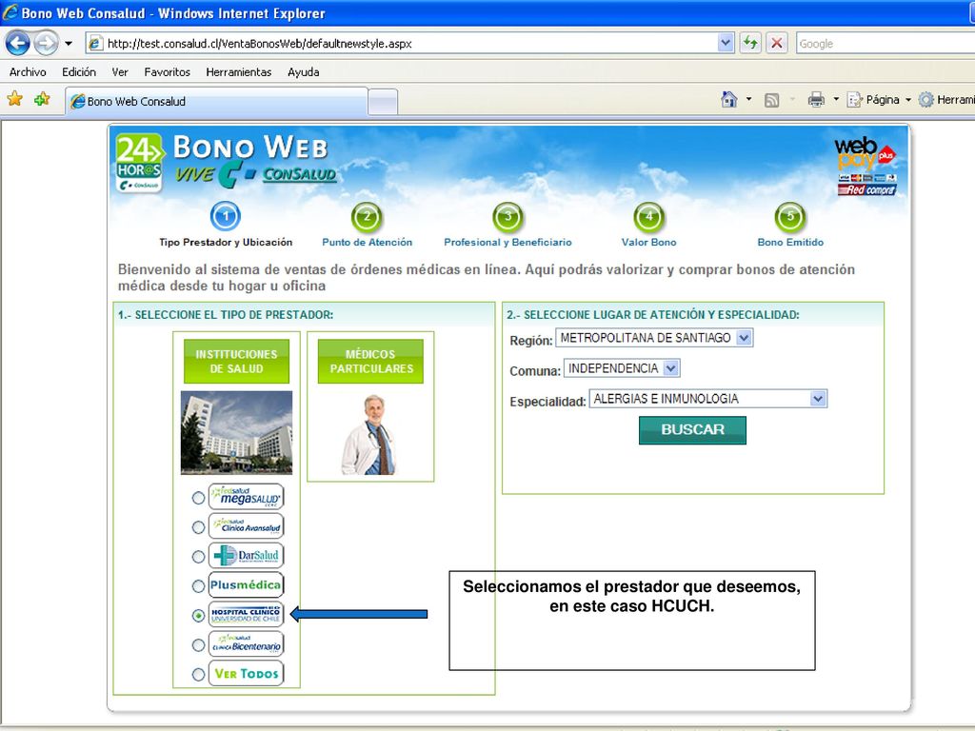Click the 24 Horas Consalud logo

click(139, 163)
